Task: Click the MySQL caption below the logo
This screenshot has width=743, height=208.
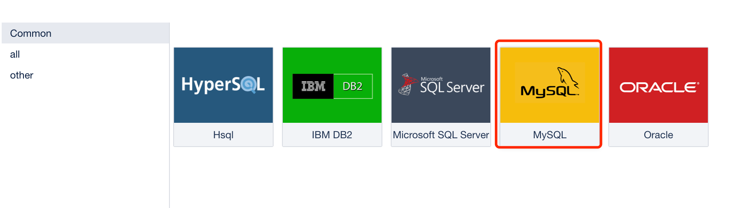Action: [x=550, y=135]
